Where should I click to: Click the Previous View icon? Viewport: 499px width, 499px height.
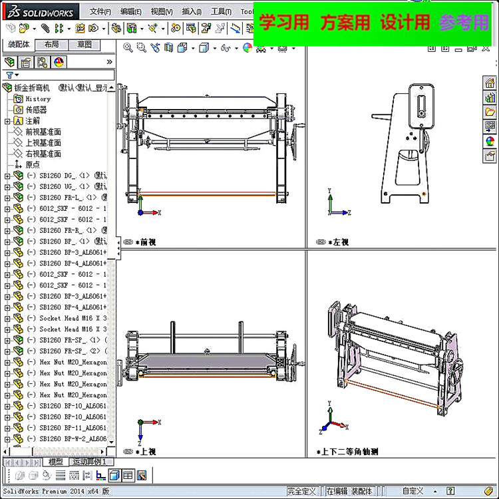155,48
